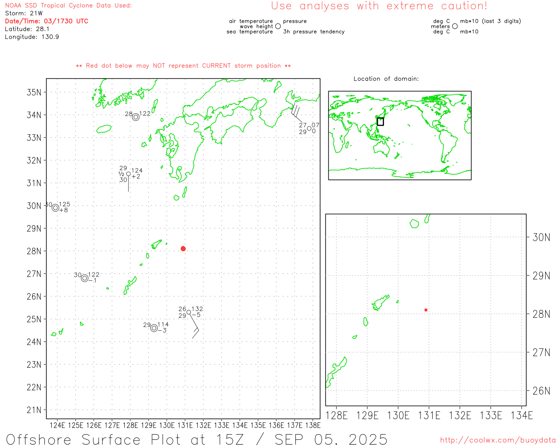
Task: Click the buoy station circle labeled 132 -5
Action: [189, 312]
